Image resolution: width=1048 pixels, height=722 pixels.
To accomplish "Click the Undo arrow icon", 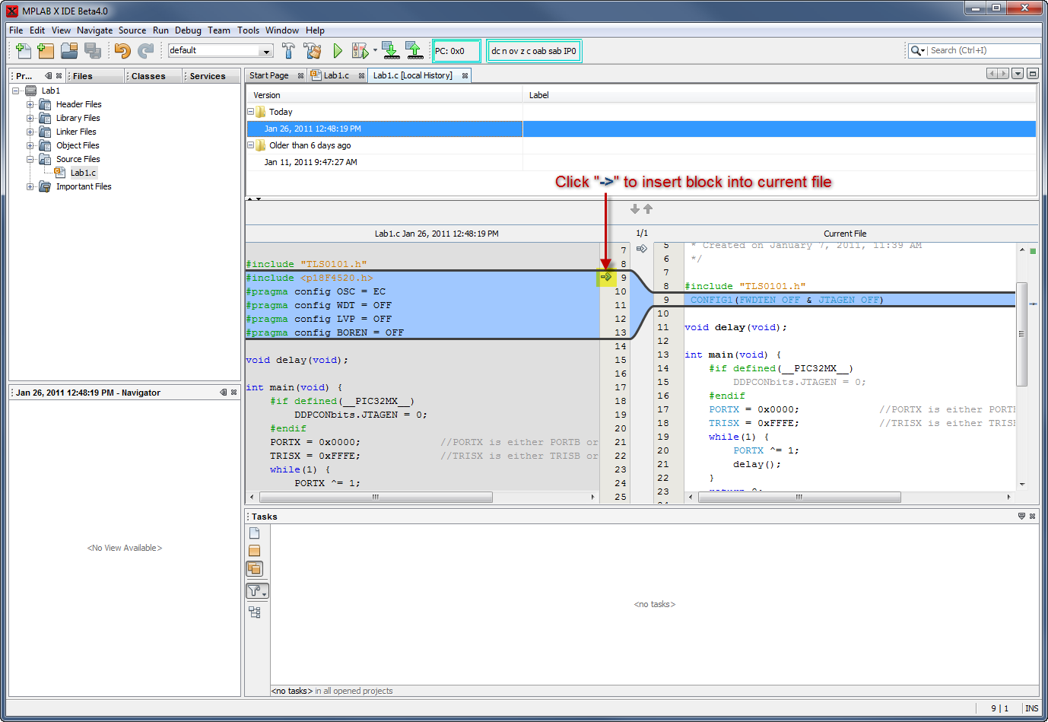I will [122, 51].
